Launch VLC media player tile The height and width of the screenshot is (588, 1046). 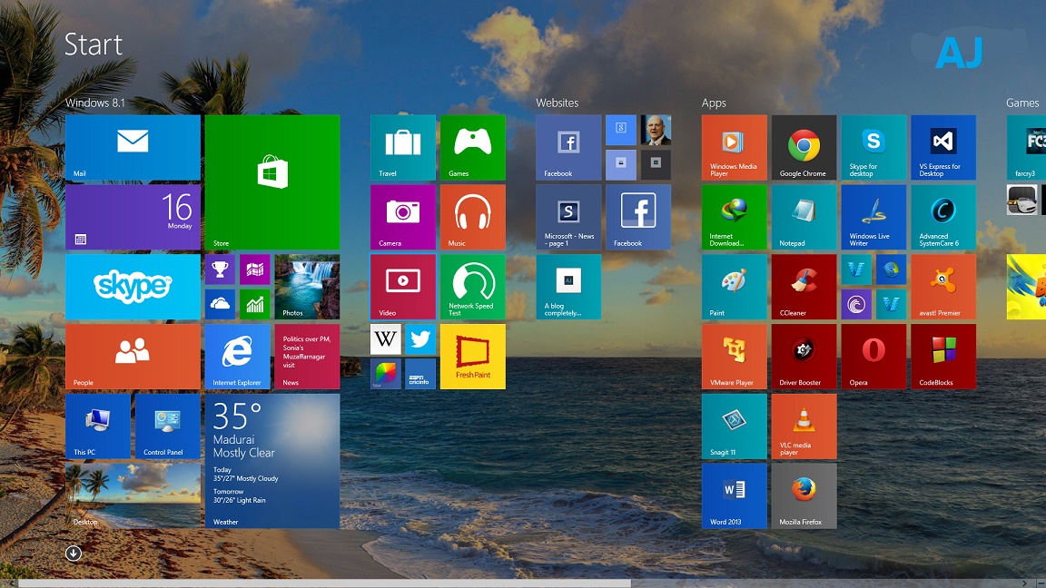pos(804,426)
